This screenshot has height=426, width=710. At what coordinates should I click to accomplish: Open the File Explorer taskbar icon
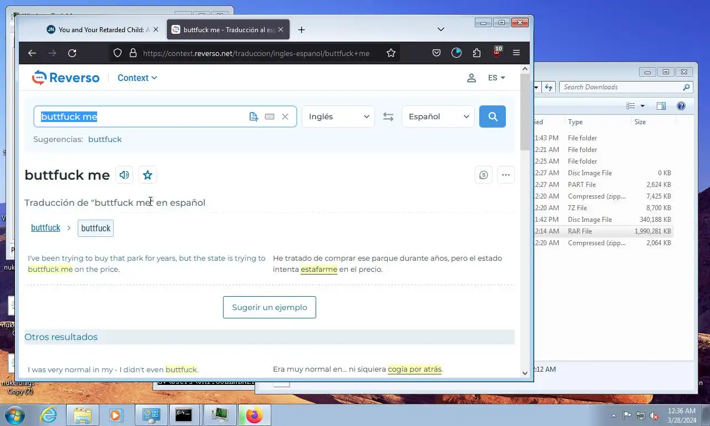click(x=83, y=415)
